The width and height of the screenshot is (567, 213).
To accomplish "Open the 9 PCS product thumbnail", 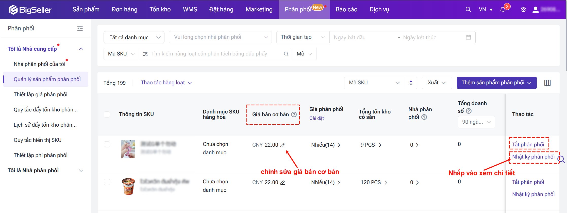I will 128,149.
